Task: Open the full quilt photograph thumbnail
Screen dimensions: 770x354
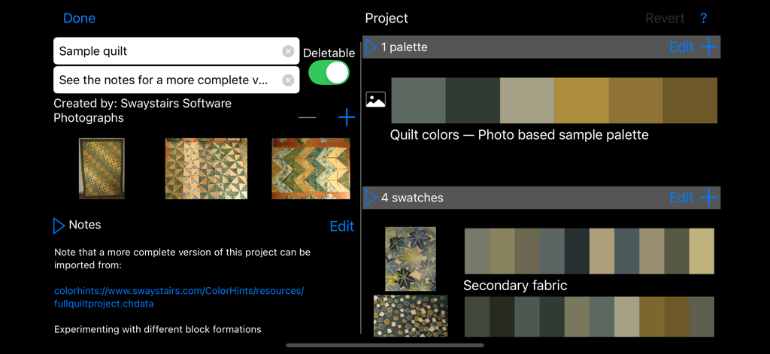Action: click(x=102, y=168)
